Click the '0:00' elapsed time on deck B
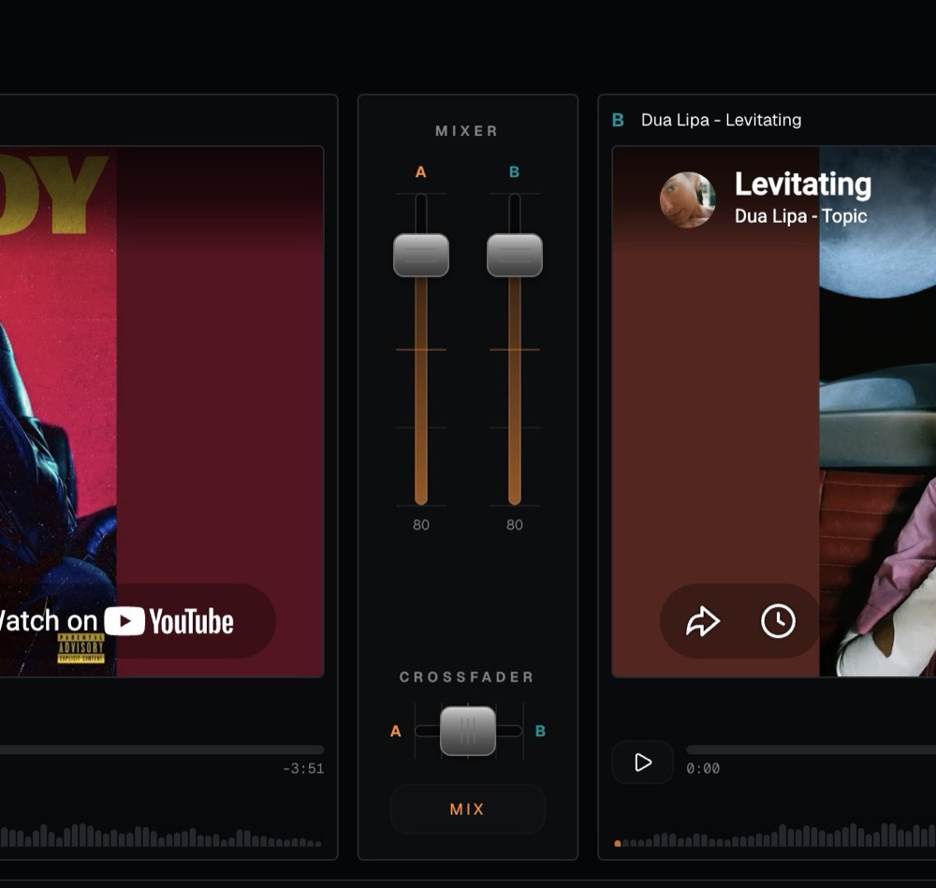936x888 pixels. coord(703,768)
